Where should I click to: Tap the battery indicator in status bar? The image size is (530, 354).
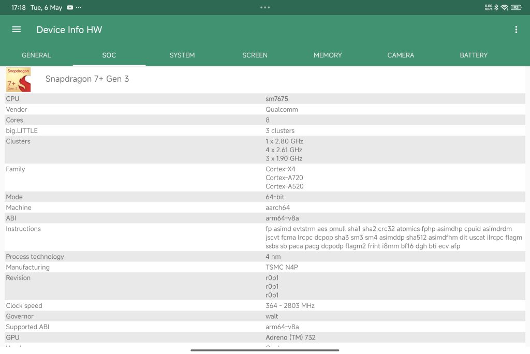pos(516,8)
